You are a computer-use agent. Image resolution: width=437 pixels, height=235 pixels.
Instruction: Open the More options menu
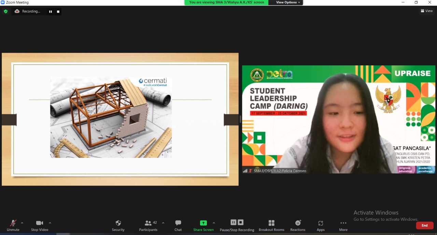[343, 225]
